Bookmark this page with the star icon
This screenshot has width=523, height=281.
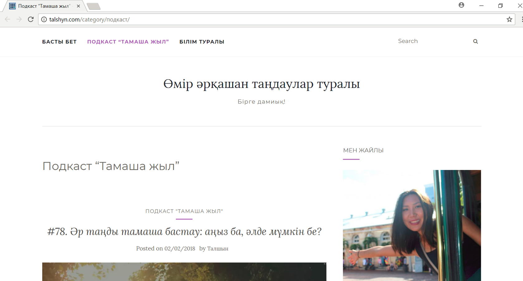coord(509,19)
